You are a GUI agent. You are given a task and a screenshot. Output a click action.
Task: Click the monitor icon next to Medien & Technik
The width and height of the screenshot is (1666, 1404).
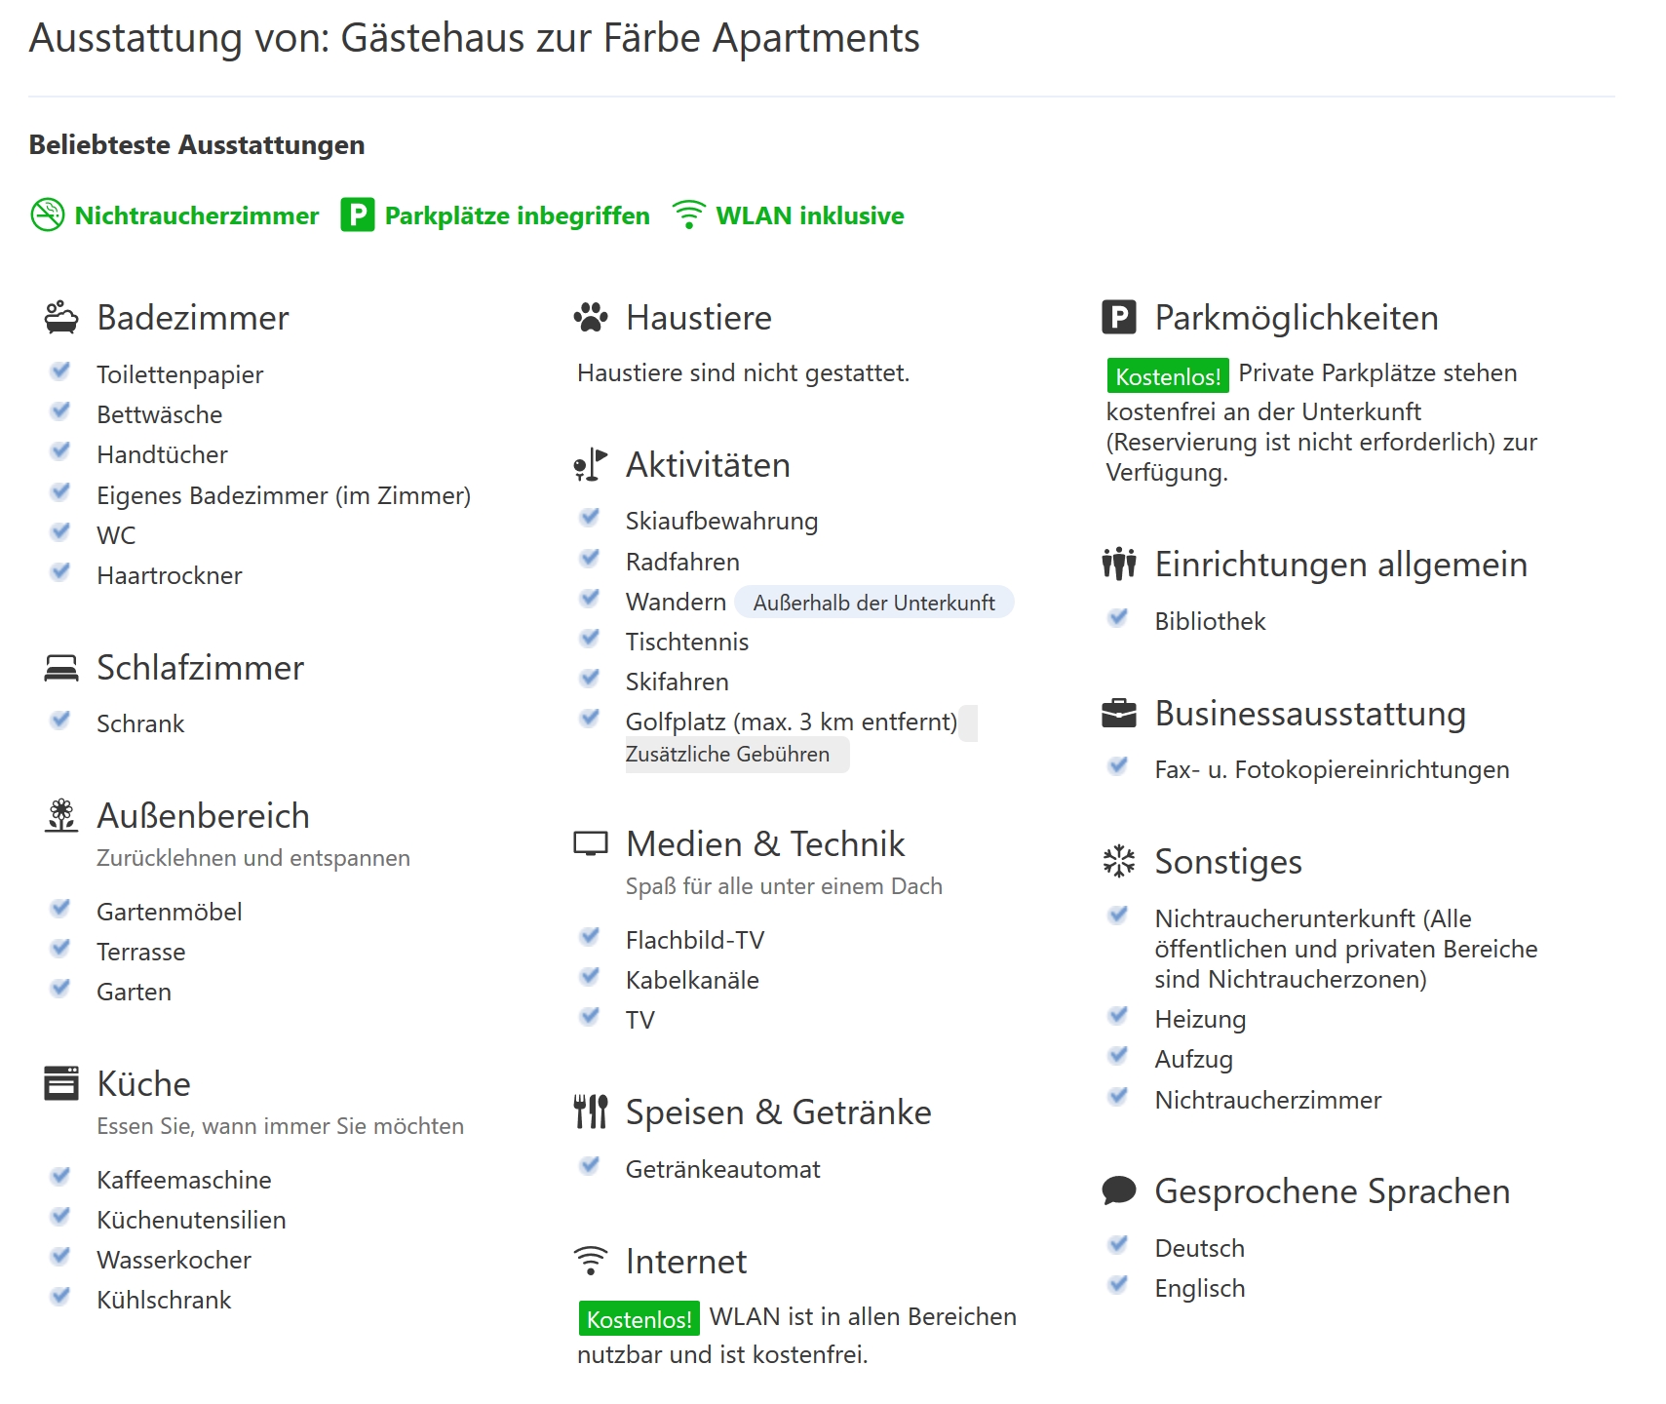point(591,844)
